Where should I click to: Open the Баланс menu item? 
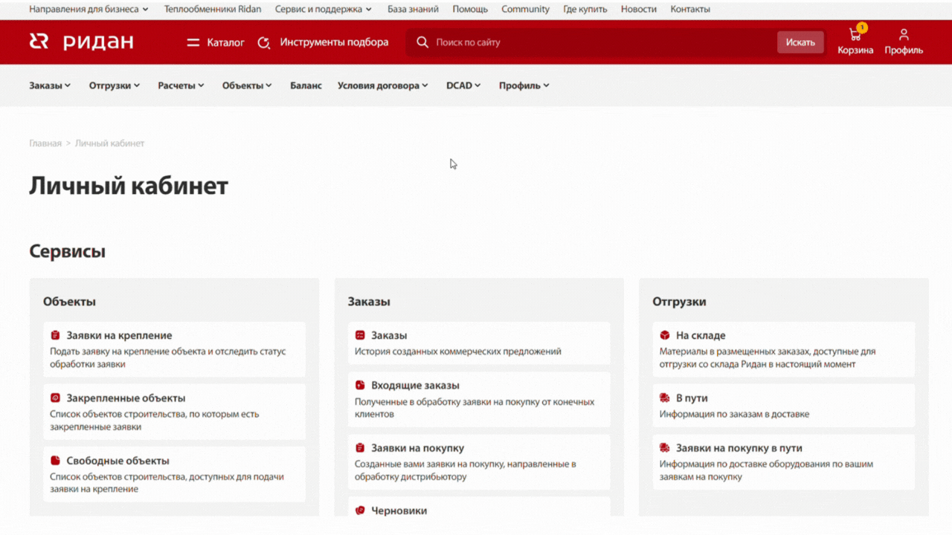coord(306,85)
